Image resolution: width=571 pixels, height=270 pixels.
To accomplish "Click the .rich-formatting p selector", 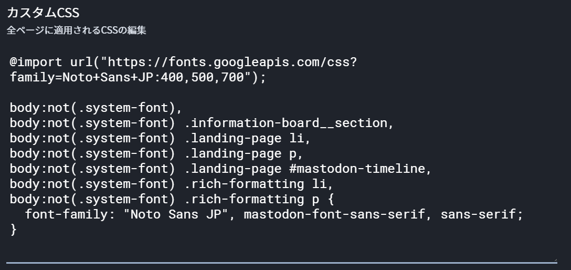I will tap(255, 200).
